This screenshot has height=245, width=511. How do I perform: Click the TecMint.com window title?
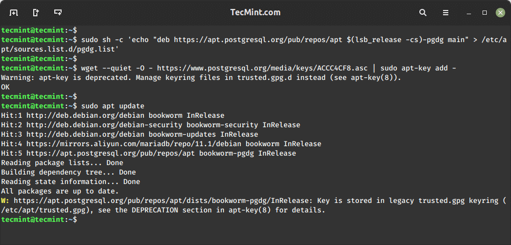tap(255, 12)
